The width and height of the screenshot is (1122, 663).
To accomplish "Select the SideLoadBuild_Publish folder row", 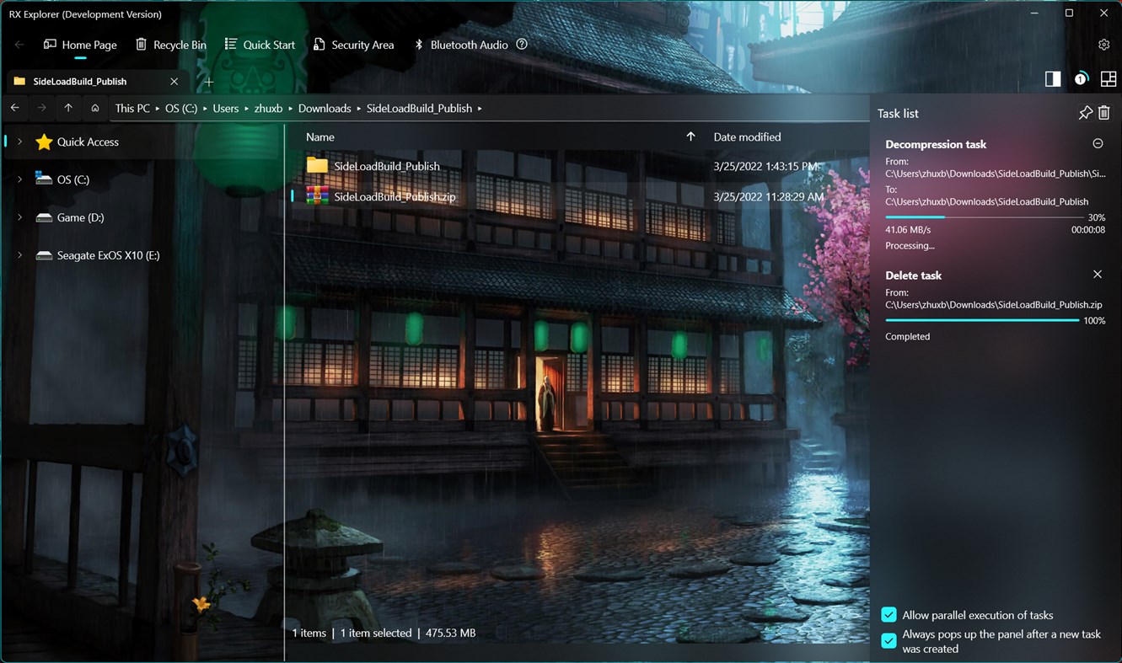I will pyautogui.click(x=577, y=166).
